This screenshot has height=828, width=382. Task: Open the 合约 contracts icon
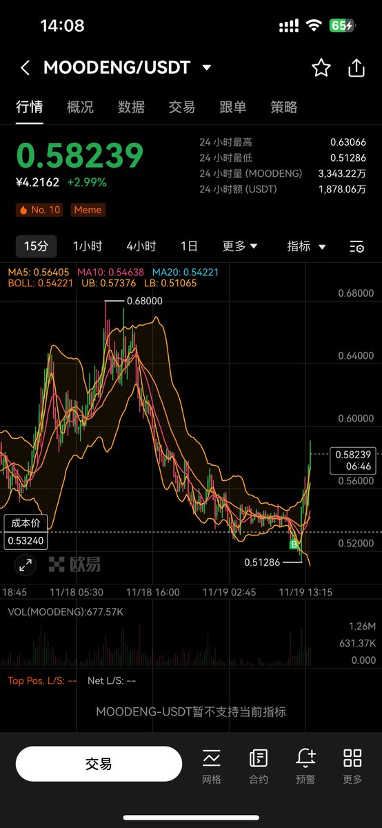259,766
